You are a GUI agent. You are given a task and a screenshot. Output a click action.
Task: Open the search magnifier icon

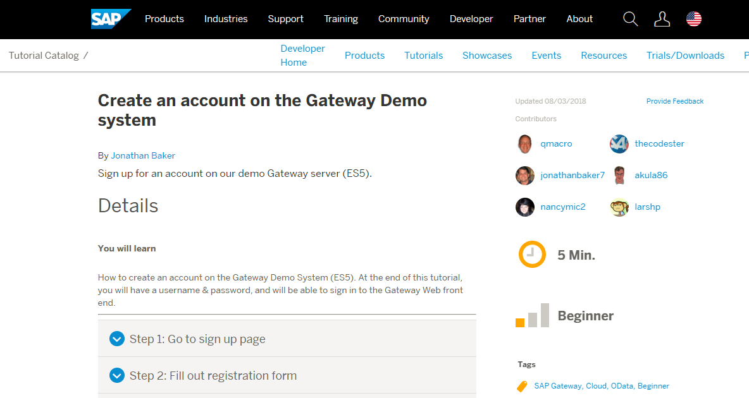point(631,19)
